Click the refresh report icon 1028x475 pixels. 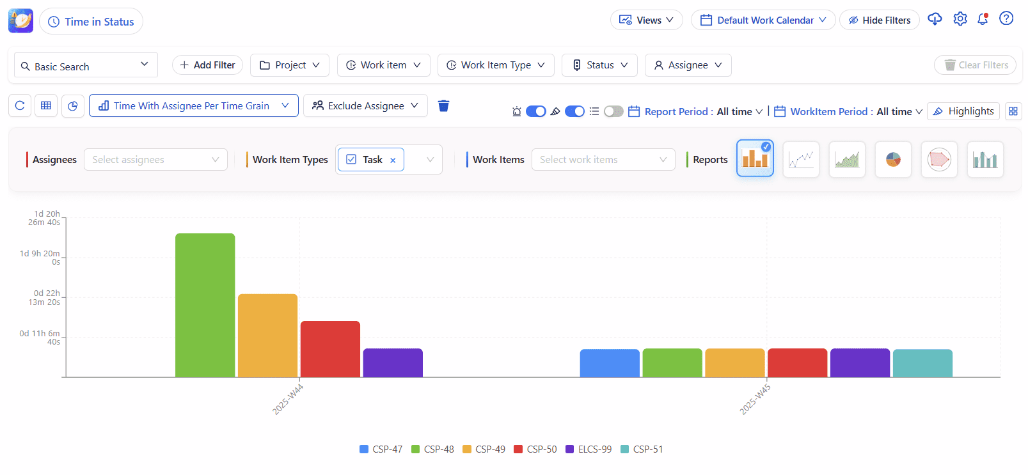[x=20, y=105]
